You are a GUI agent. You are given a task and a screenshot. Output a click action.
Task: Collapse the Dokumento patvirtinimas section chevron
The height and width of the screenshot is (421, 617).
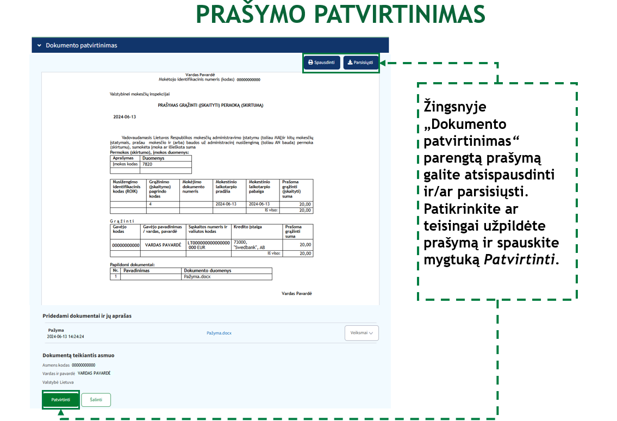[39, 46]
